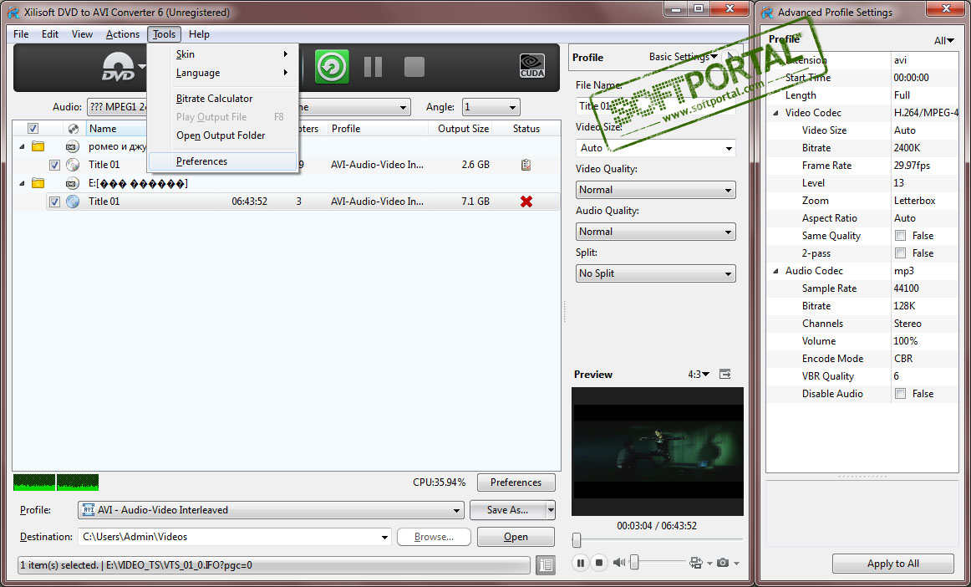The image size is (971, 587).
Task: Click the detach preview window icon
Action: point(725,375)
